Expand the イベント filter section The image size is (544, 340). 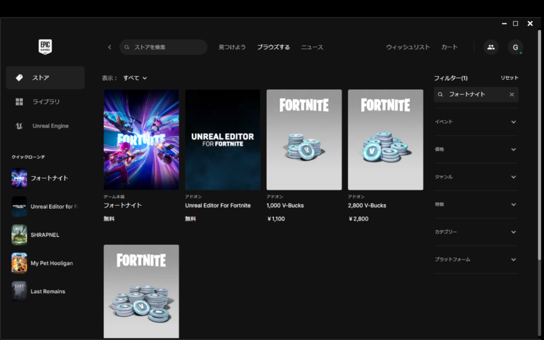[476, 122]
